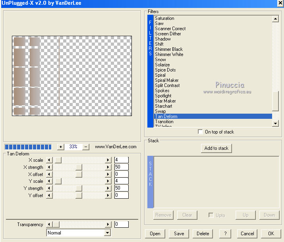This screenshot has width=284, height=242.
Task: Decrease X offset with left arrow
Action: 49,174
